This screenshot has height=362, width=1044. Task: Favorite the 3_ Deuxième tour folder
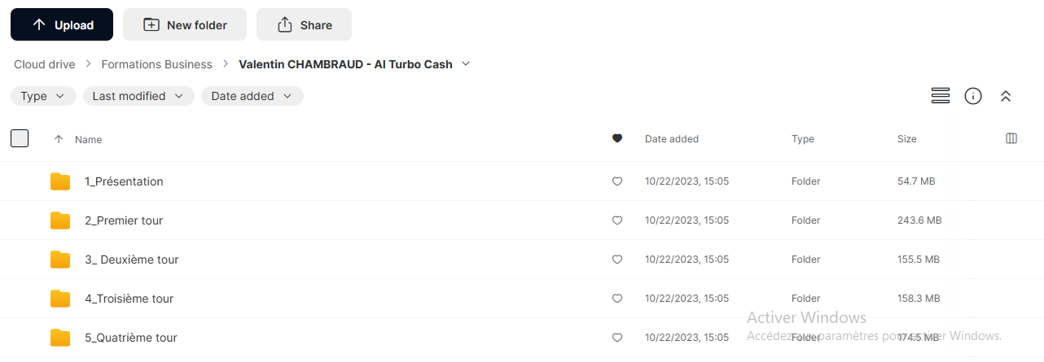[617, 260]
